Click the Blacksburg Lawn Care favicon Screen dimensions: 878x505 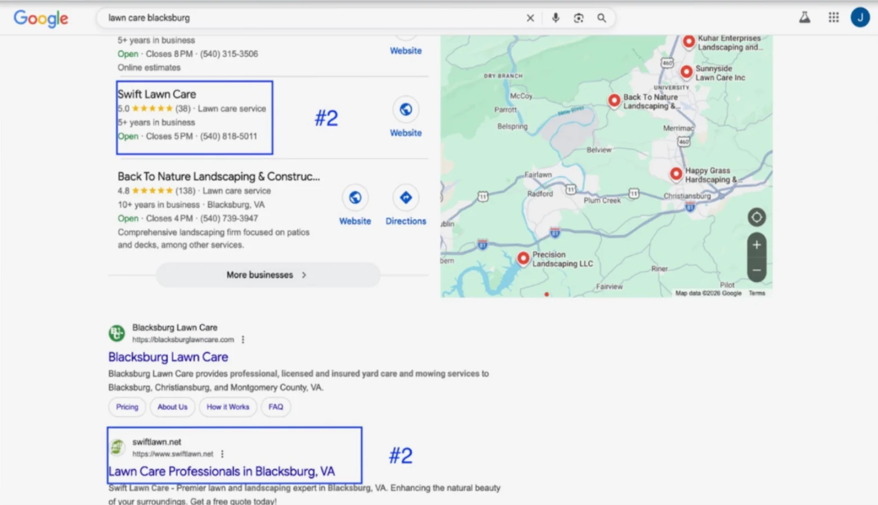tap(117, 333)
